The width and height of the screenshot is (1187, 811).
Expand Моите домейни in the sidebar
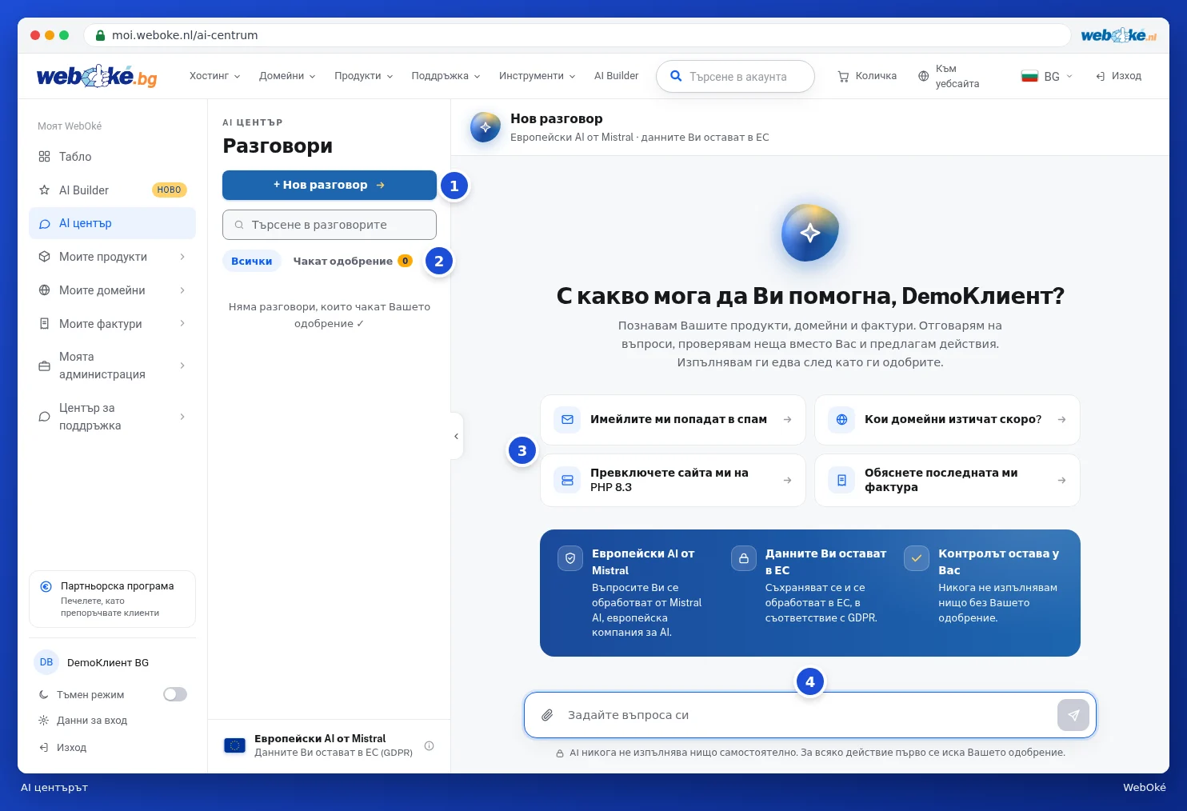coord(112,290)
